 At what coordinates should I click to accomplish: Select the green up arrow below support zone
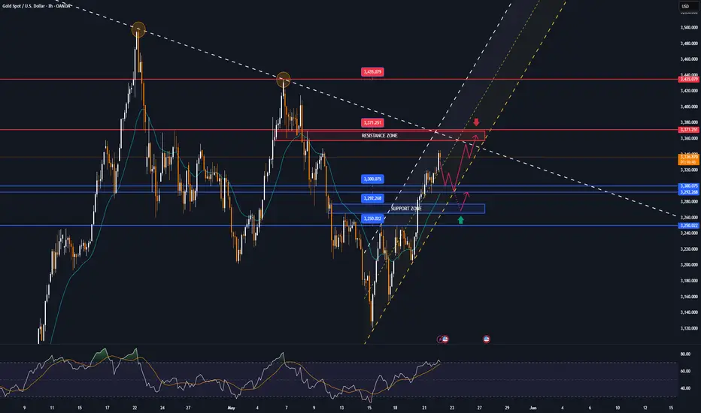pos(460,220)
